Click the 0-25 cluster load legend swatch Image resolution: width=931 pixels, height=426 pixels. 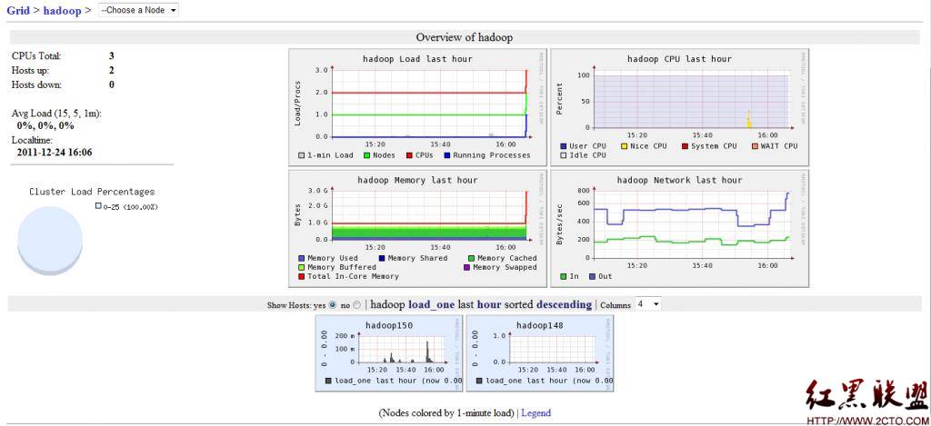[x=98, y=206]
